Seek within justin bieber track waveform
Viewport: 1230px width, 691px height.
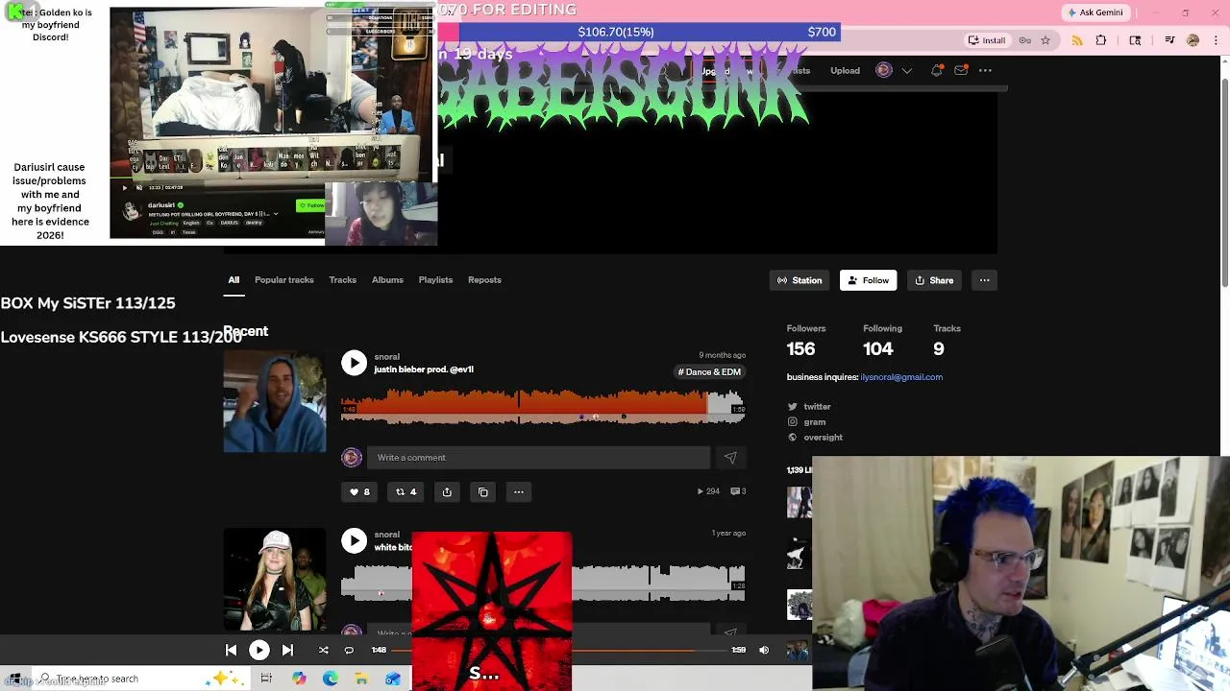click(x=542, y=407)
